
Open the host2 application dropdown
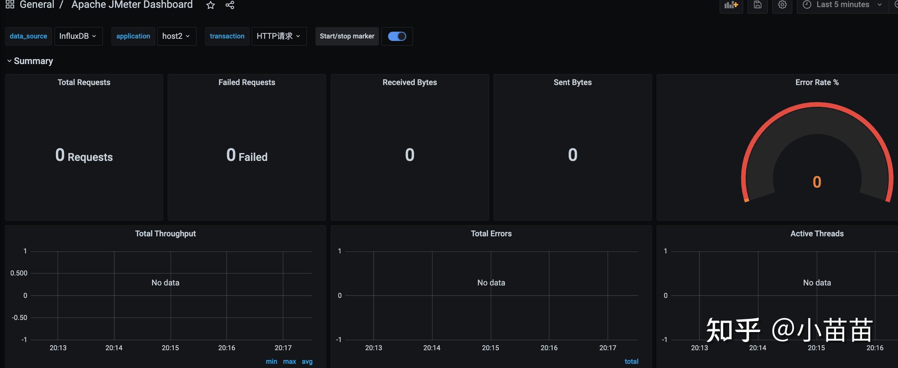click(177, 36)
